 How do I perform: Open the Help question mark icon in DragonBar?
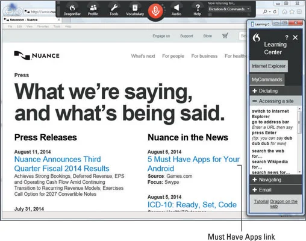(x=198, y=10)
